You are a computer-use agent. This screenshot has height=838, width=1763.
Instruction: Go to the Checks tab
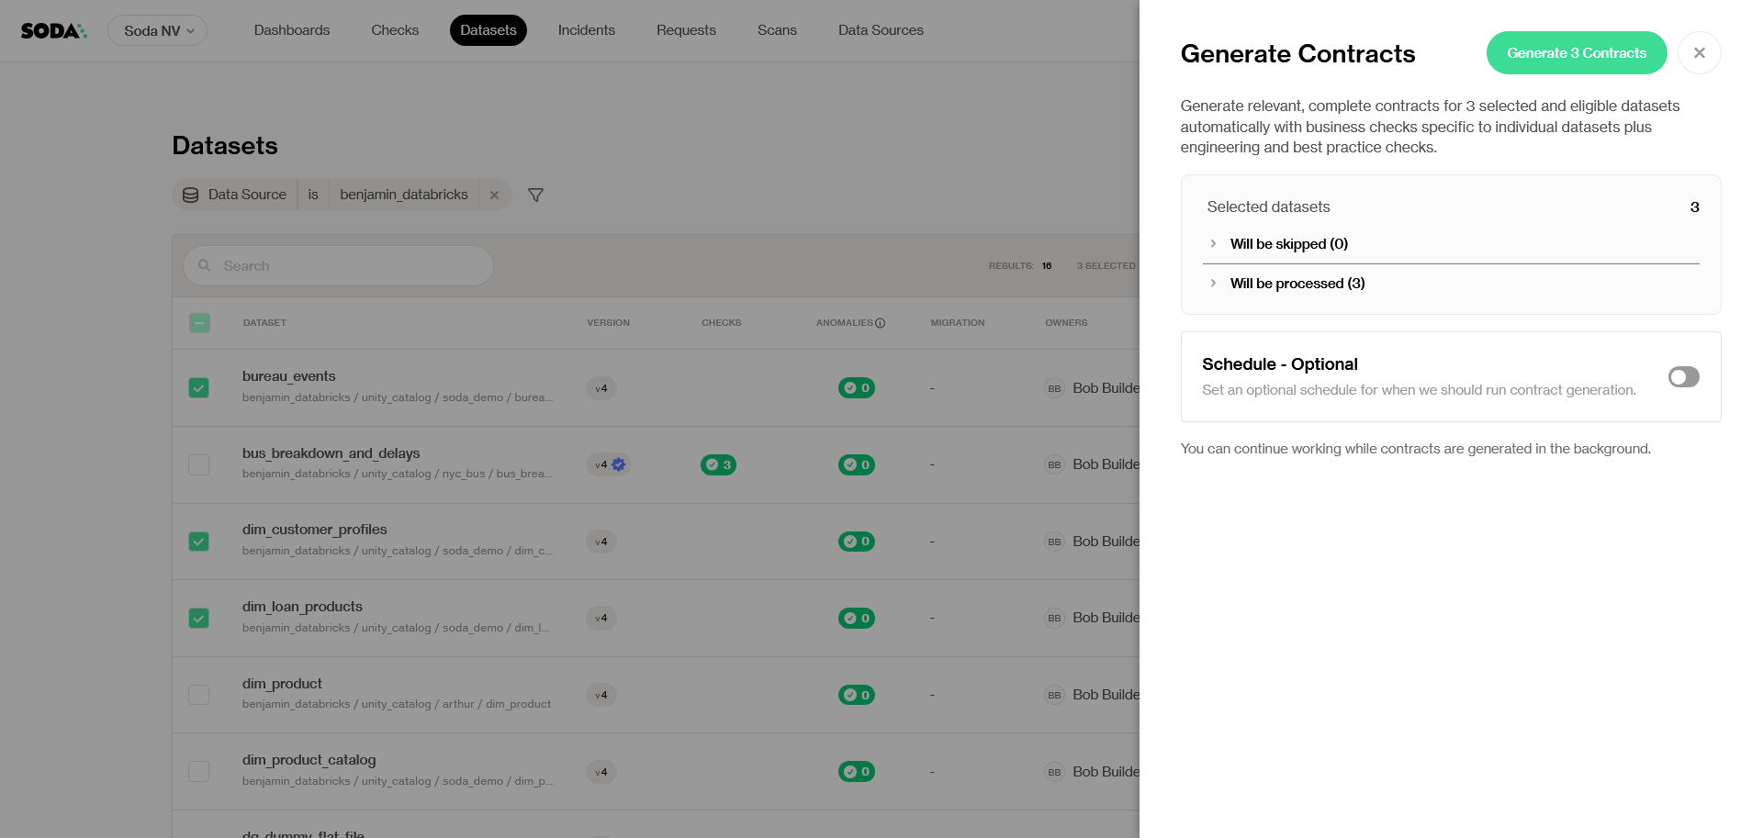tap(395, 30)
